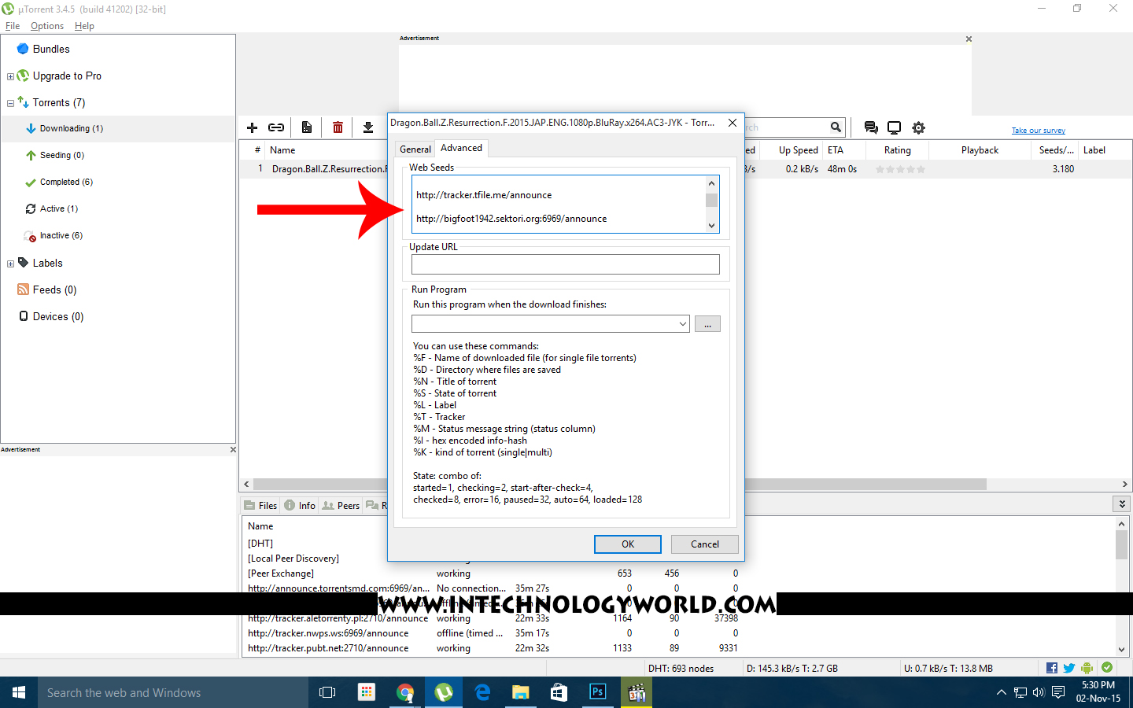Click the uTorrent taskbar icon
Viewport: 1133px width, 708px height.
click(x=444, y=692)
